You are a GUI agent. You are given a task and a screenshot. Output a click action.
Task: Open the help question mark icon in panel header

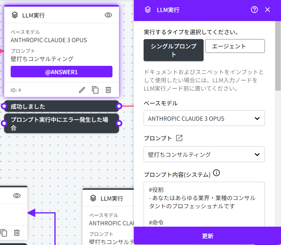click(x=254, y=10)
